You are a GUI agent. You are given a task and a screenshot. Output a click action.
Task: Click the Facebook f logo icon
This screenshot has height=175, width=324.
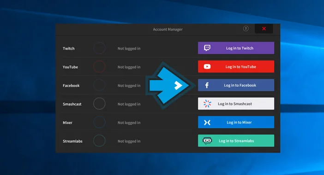[207, 85]
